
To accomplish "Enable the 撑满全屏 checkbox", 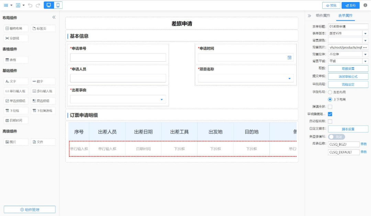I will pos(330,107).
